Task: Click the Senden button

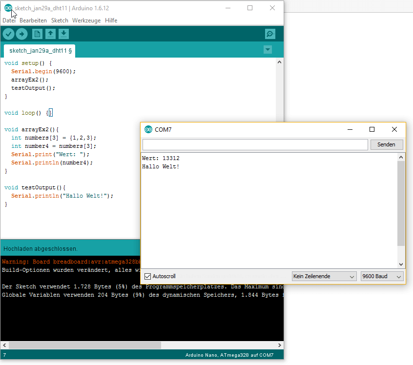Action: click(387, 144)
